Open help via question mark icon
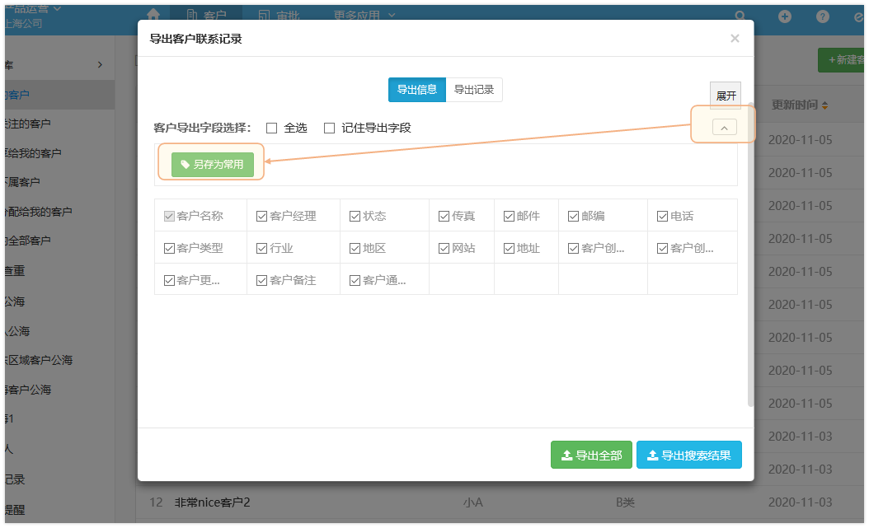The image size is (869, 528). tap(823, 16)
